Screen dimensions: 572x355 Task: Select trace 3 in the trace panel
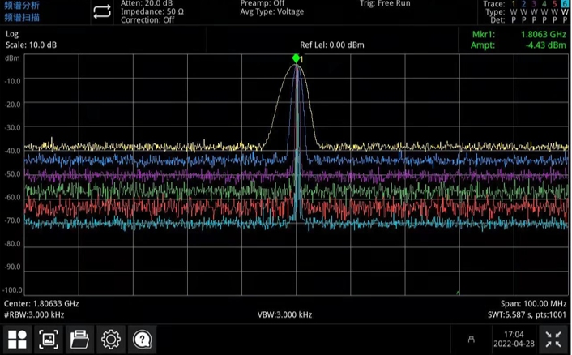click(533, 4)
